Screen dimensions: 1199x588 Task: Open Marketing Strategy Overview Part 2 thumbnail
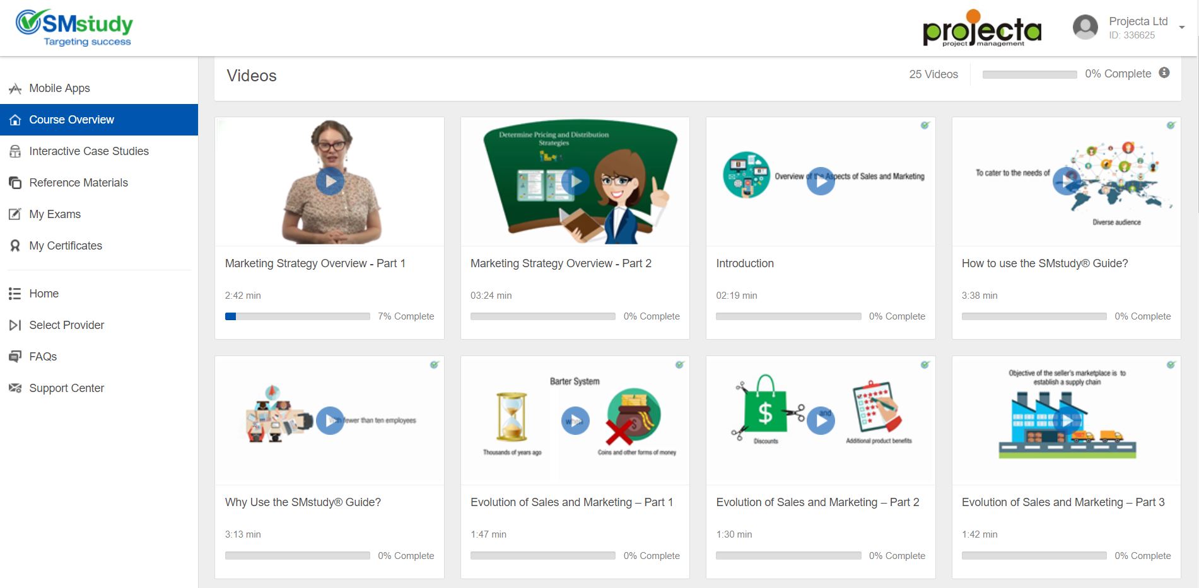click(575, 182)
